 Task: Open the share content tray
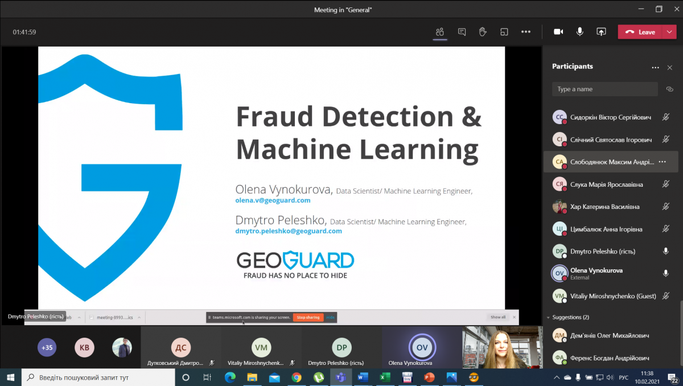[x=601, y=32]
